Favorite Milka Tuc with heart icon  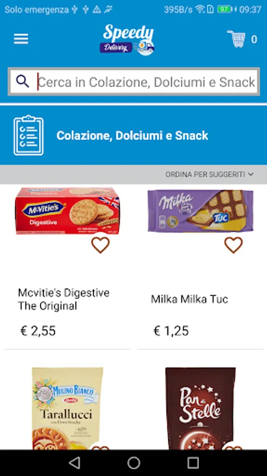[233, 245]
